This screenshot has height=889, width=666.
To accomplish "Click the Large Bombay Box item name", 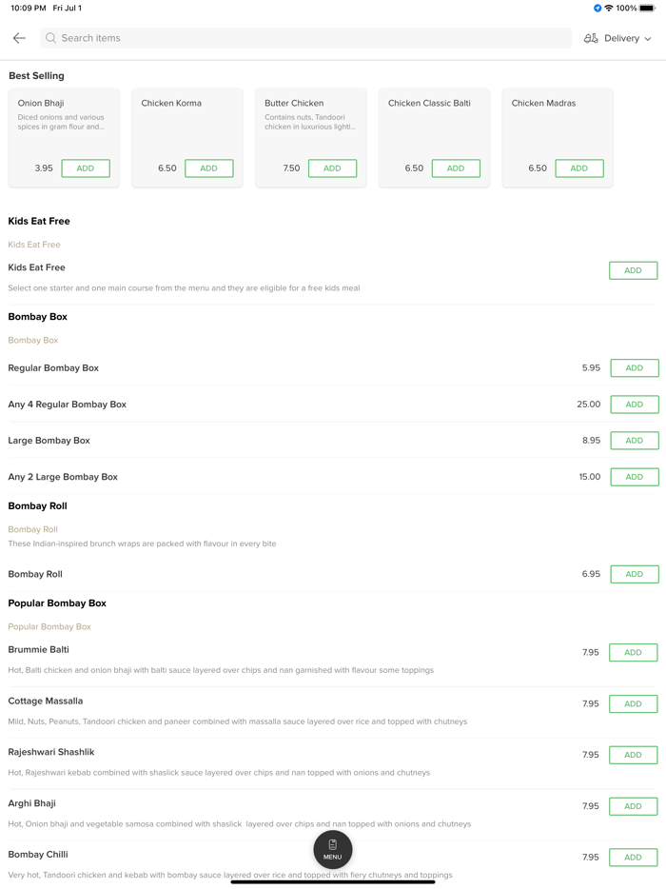I will 49,441.
